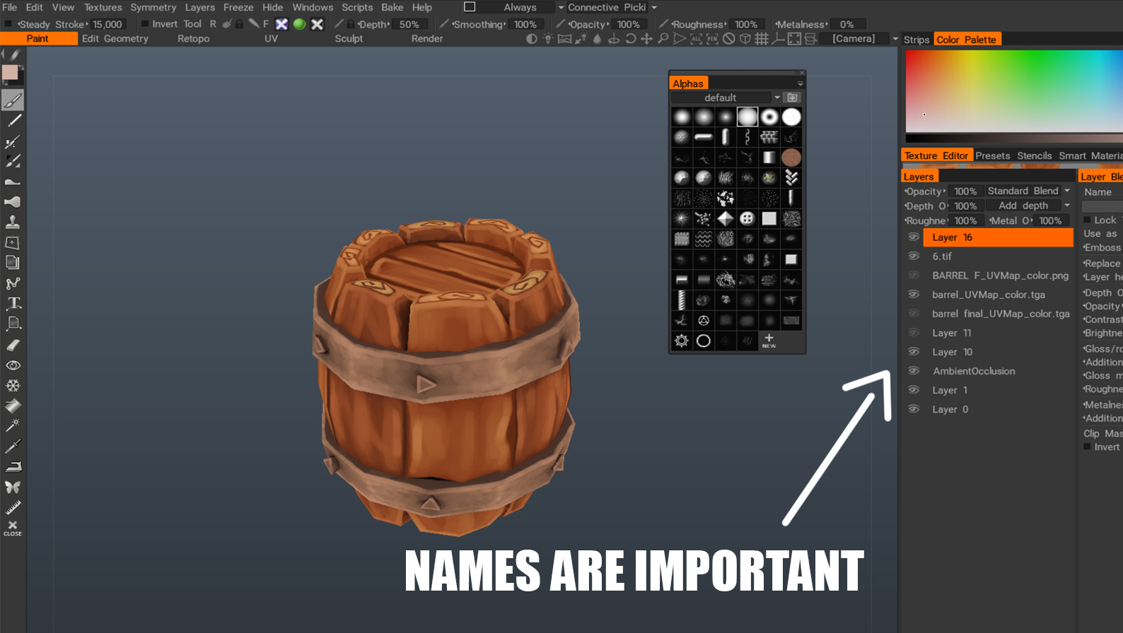Pick the snowflake Freeze tool

click(x=13, y=386)
